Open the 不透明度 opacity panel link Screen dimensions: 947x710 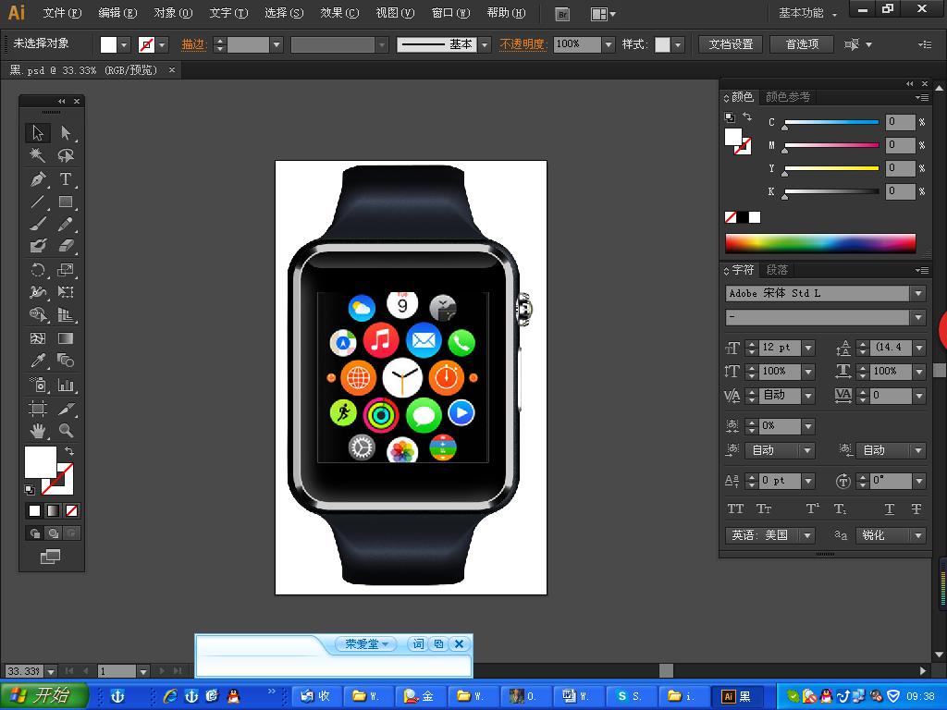pyautogui.click(x=523, y=44)
